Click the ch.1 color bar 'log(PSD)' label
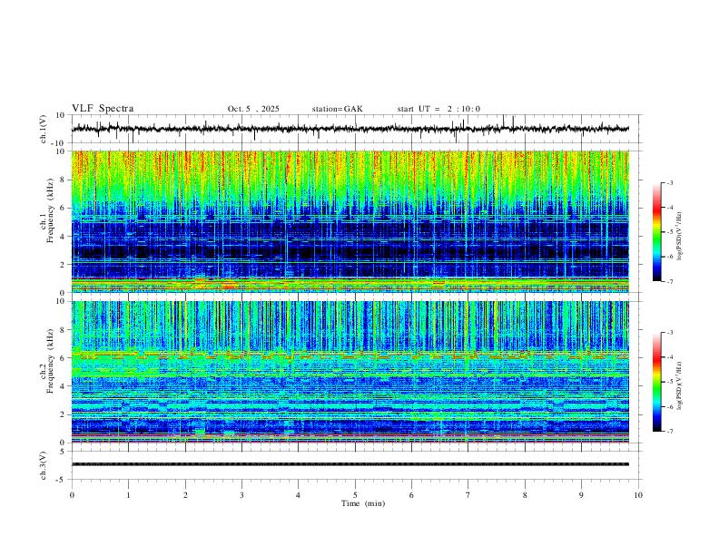This screenshot has width=719, height=555. tap(679, 236)
